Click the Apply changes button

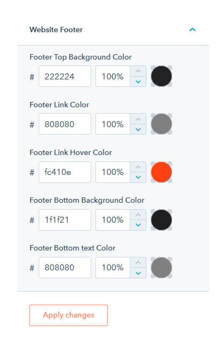[x=69, y=315]
